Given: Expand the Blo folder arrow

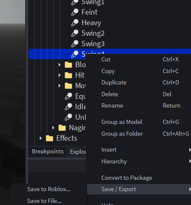Looking at the screenshot, I should point(60,65).
